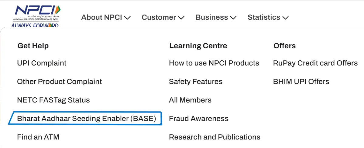
Task: Open the Statistics menu
Action: pos(264,17)
